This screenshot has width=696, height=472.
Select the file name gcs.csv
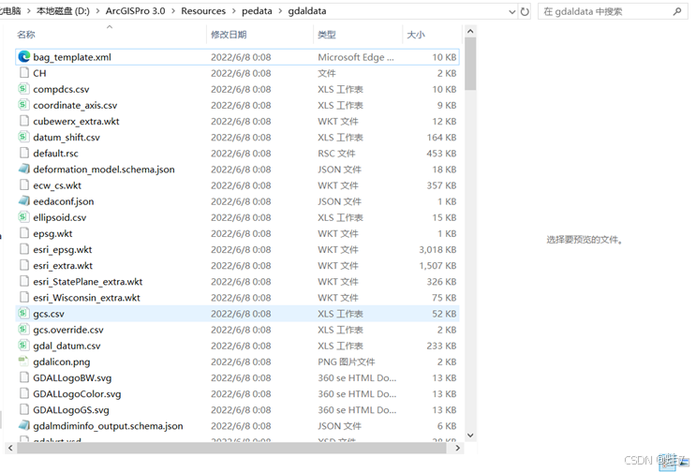point(49,314)
